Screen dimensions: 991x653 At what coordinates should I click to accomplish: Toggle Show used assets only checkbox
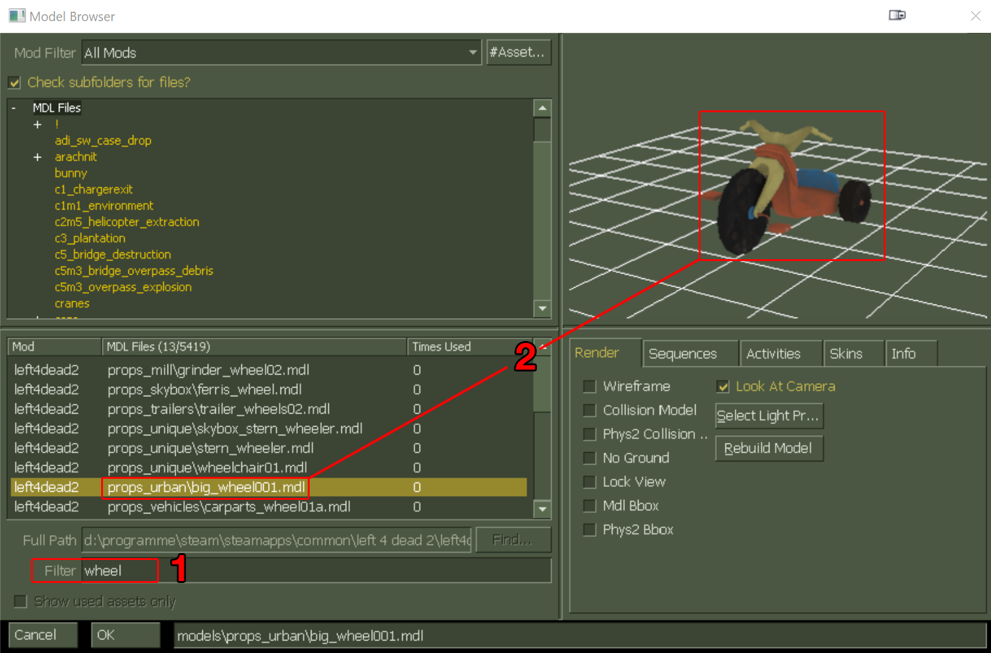point(20,602)
